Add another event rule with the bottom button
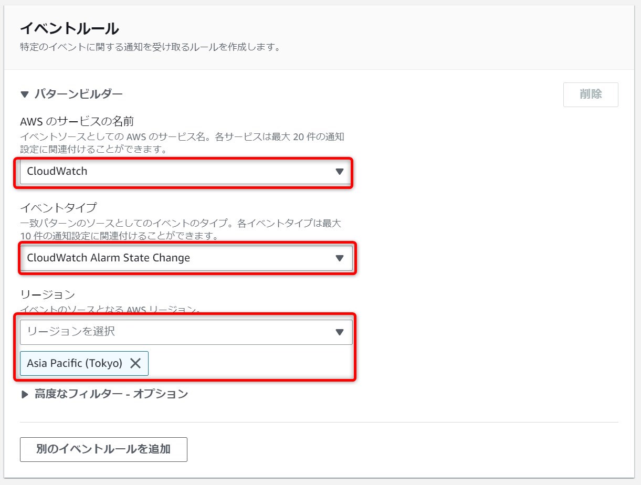The width and height of the screenshot is (641, 485). pos(103,449)
